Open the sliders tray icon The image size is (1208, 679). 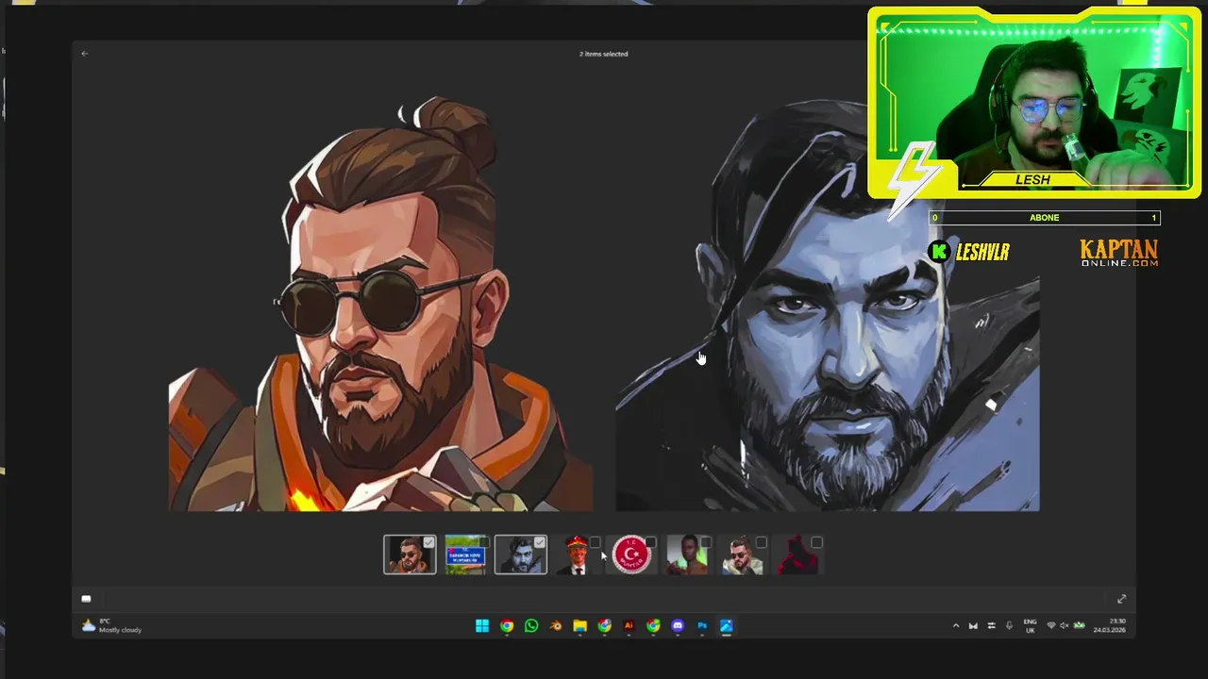[991, 625]
